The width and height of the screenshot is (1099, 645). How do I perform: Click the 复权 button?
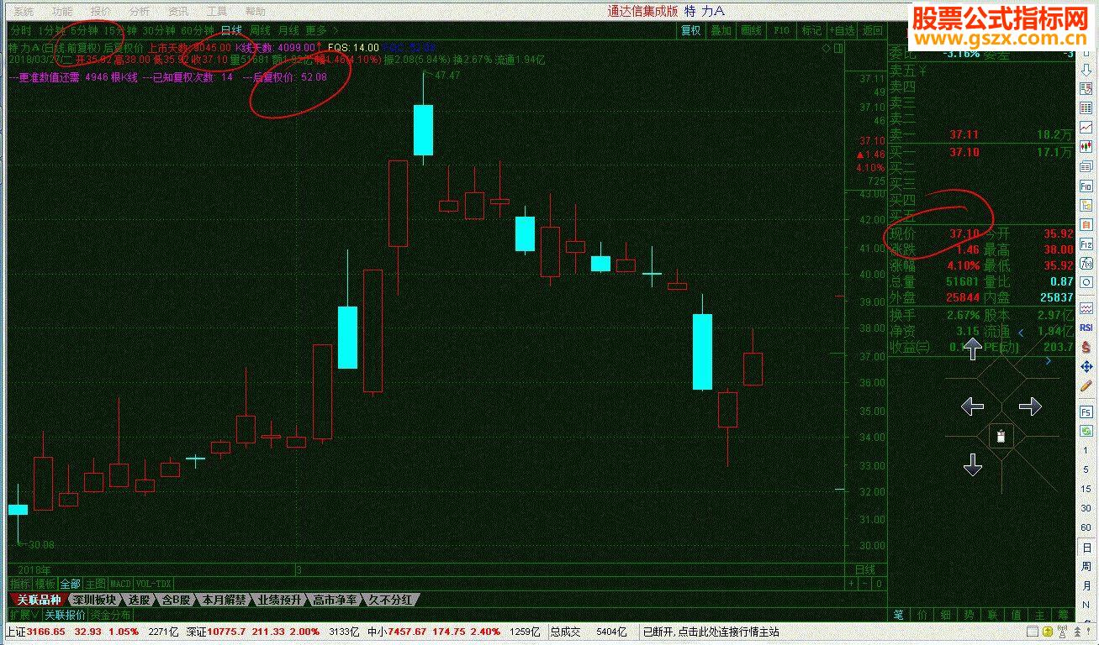[x=690, y=30]
